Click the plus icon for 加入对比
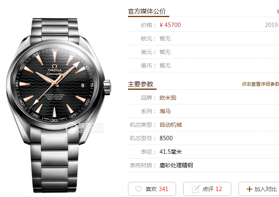 [250, 189]
